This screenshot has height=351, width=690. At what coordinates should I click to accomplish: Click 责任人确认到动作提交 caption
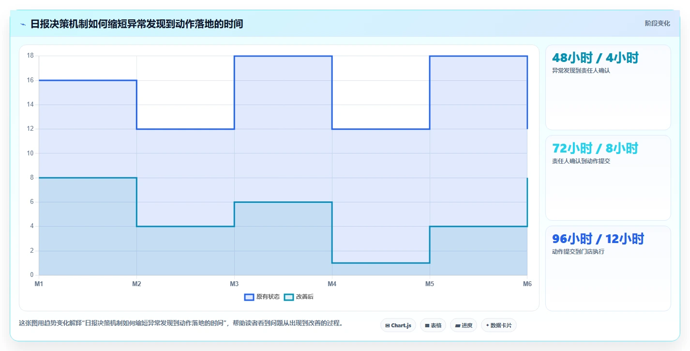coord(581,161)
